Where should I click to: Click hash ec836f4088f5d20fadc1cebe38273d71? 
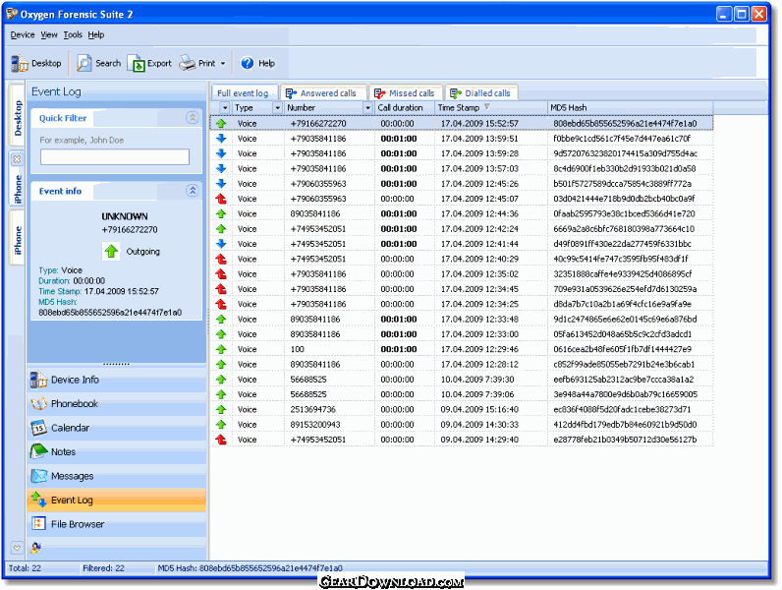click(x=622, y=409)
